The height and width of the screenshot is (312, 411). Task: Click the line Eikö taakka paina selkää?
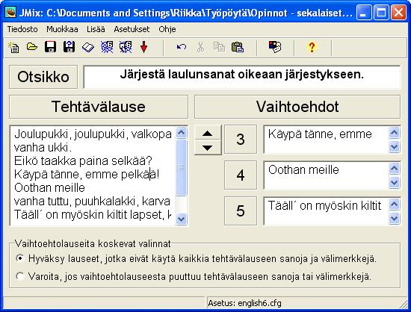click(83, 161)
